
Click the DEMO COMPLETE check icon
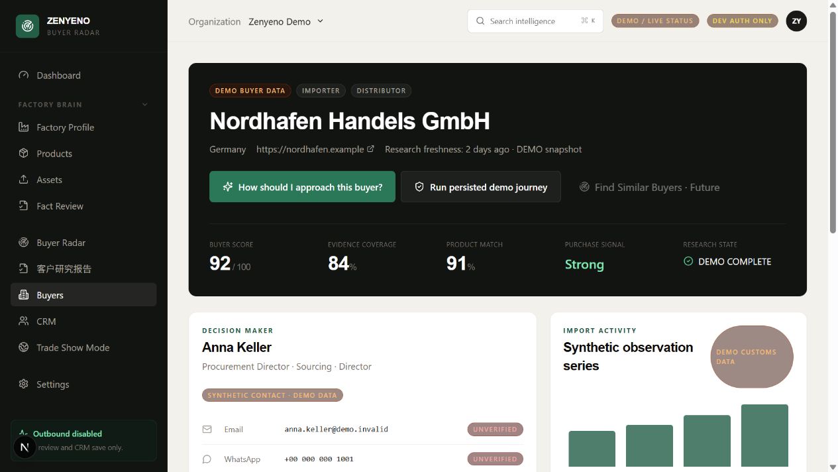688,262
